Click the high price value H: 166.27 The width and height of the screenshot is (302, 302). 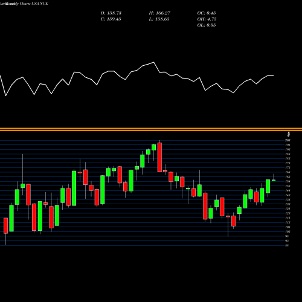point(159,13)
